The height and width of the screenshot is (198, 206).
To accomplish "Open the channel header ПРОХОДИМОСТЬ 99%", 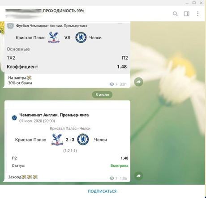I will [x=64, y=11].
